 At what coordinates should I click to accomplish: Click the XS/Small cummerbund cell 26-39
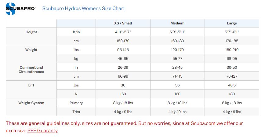(x=123, y=67)
